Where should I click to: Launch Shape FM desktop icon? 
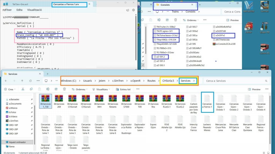pos(265,28)
